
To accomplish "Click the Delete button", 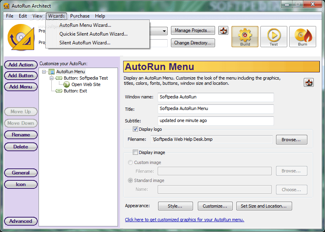I will [21, 147].
